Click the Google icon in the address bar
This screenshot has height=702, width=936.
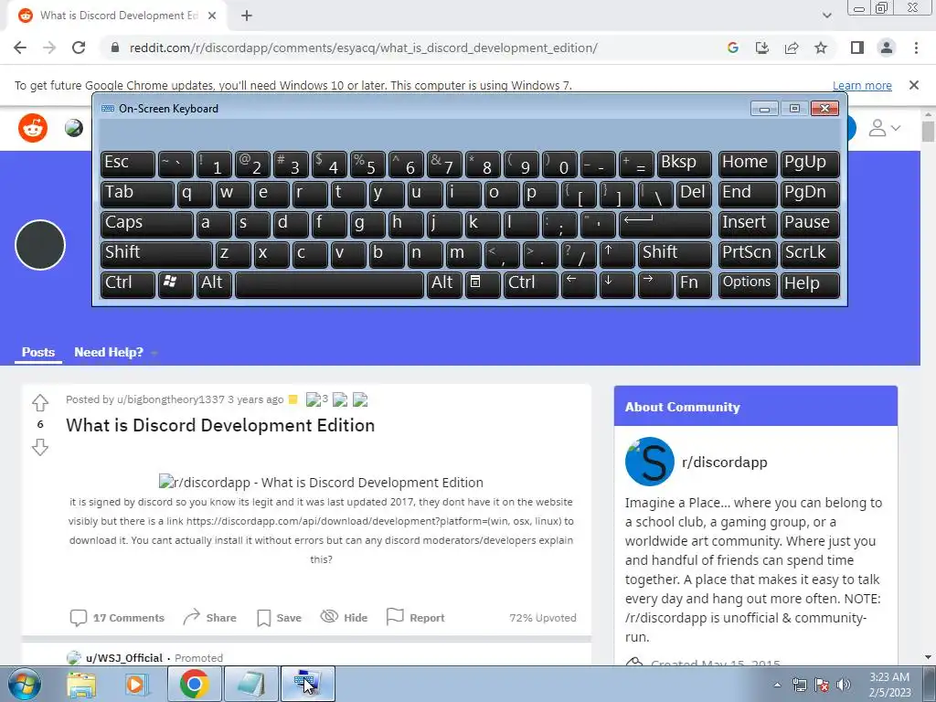point(733,48)
